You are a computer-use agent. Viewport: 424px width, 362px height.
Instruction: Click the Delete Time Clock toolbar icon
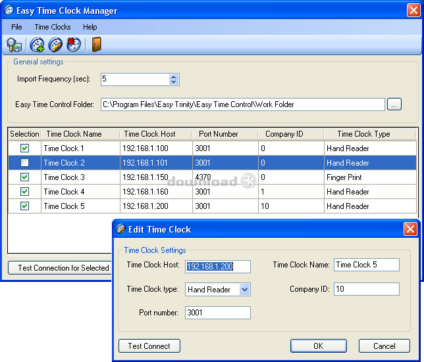(x=74, y=45)
